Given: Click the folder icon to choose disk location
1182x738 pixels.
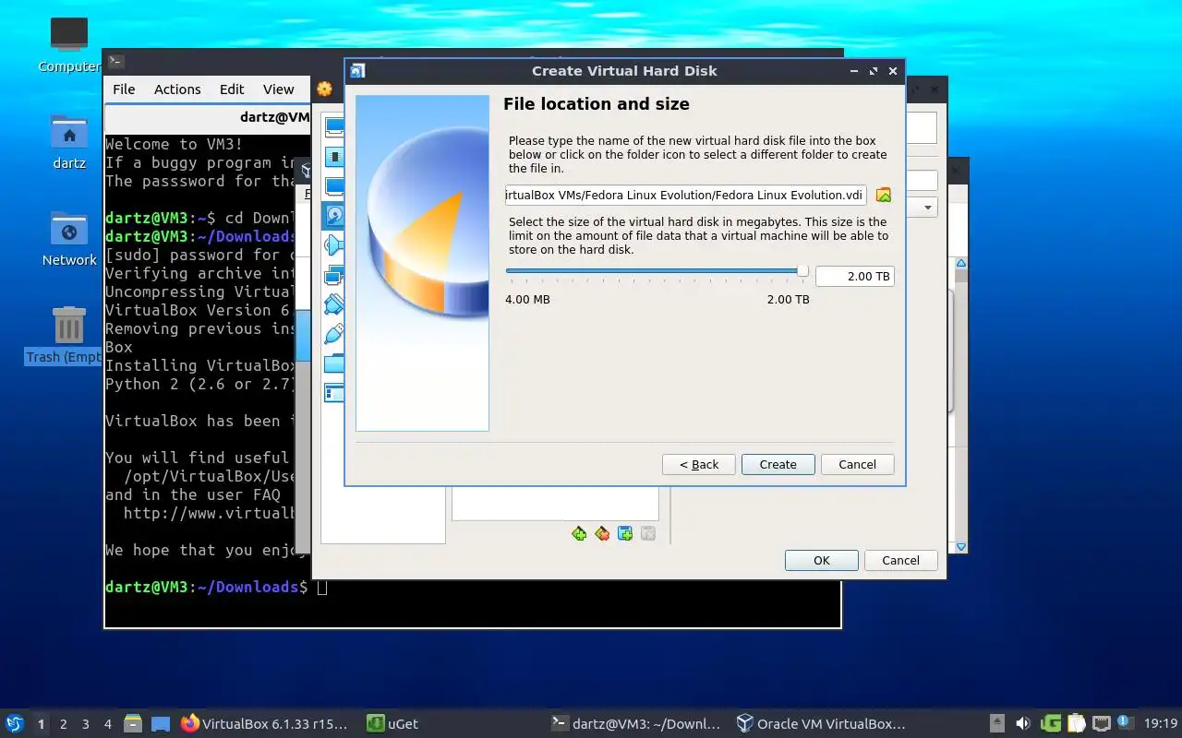Looking at the screenshot, I should [x=884, y=195].
